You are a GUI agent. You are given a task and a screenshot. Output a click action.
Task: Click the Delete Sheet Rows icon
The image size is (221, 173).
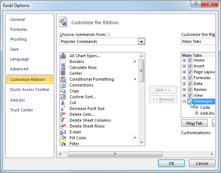point(63,126)
